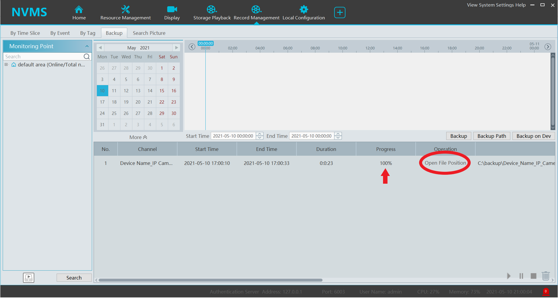Viewport: 558px width, 298px height.
Task: Open Resource Management tools icon
Action: pyautogui.click(x=125, y=10)
